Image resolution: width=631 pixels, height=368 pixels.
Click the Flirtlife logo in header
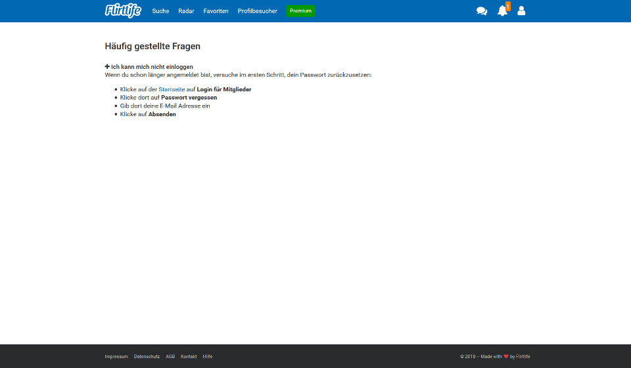pyautogui.click(x=123, y=10)
